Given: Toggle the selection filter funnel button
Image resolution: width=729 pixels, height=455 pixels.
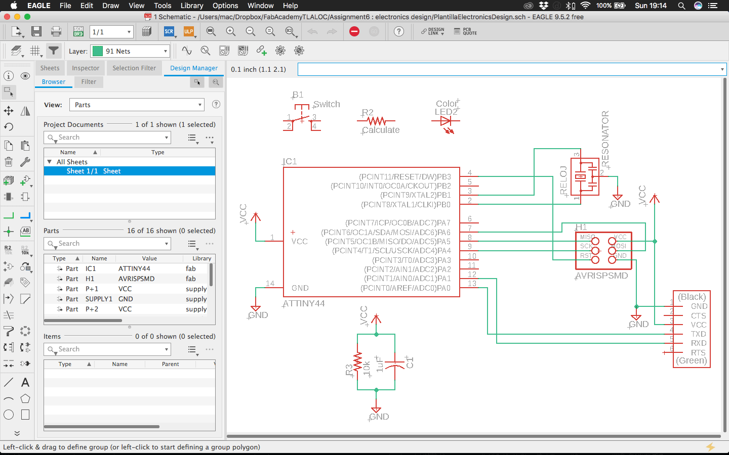Looking at the screenshot, I should [x=53, y=51].
